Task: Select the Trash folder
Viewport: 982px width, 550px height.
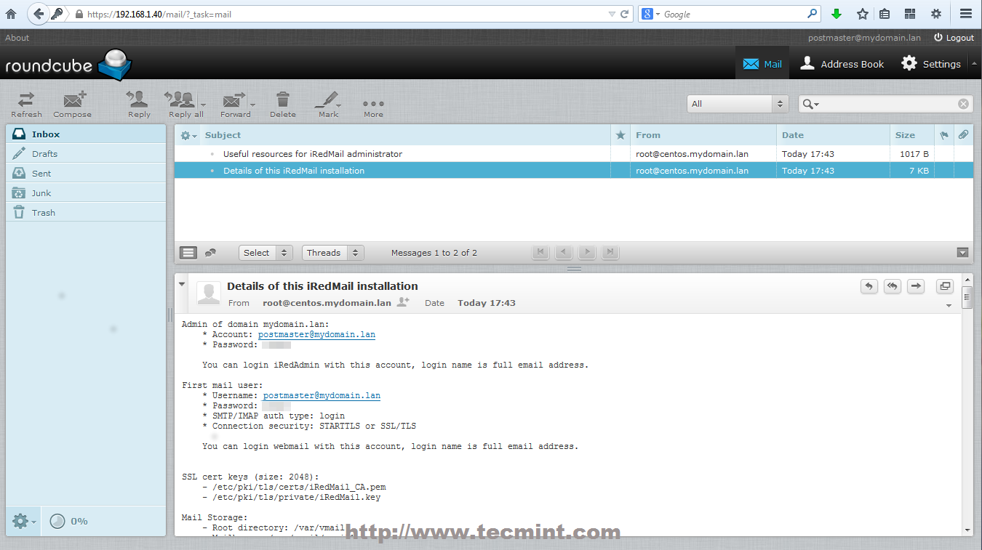Action: click(x=86, y=212)
